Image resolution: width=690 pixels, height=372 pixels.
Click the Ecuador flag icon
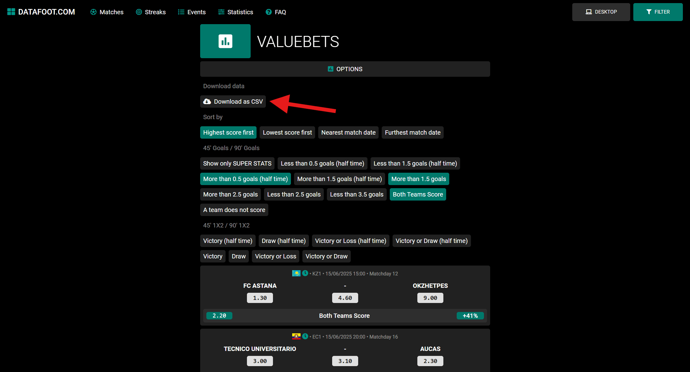click(x=296, y=336)
